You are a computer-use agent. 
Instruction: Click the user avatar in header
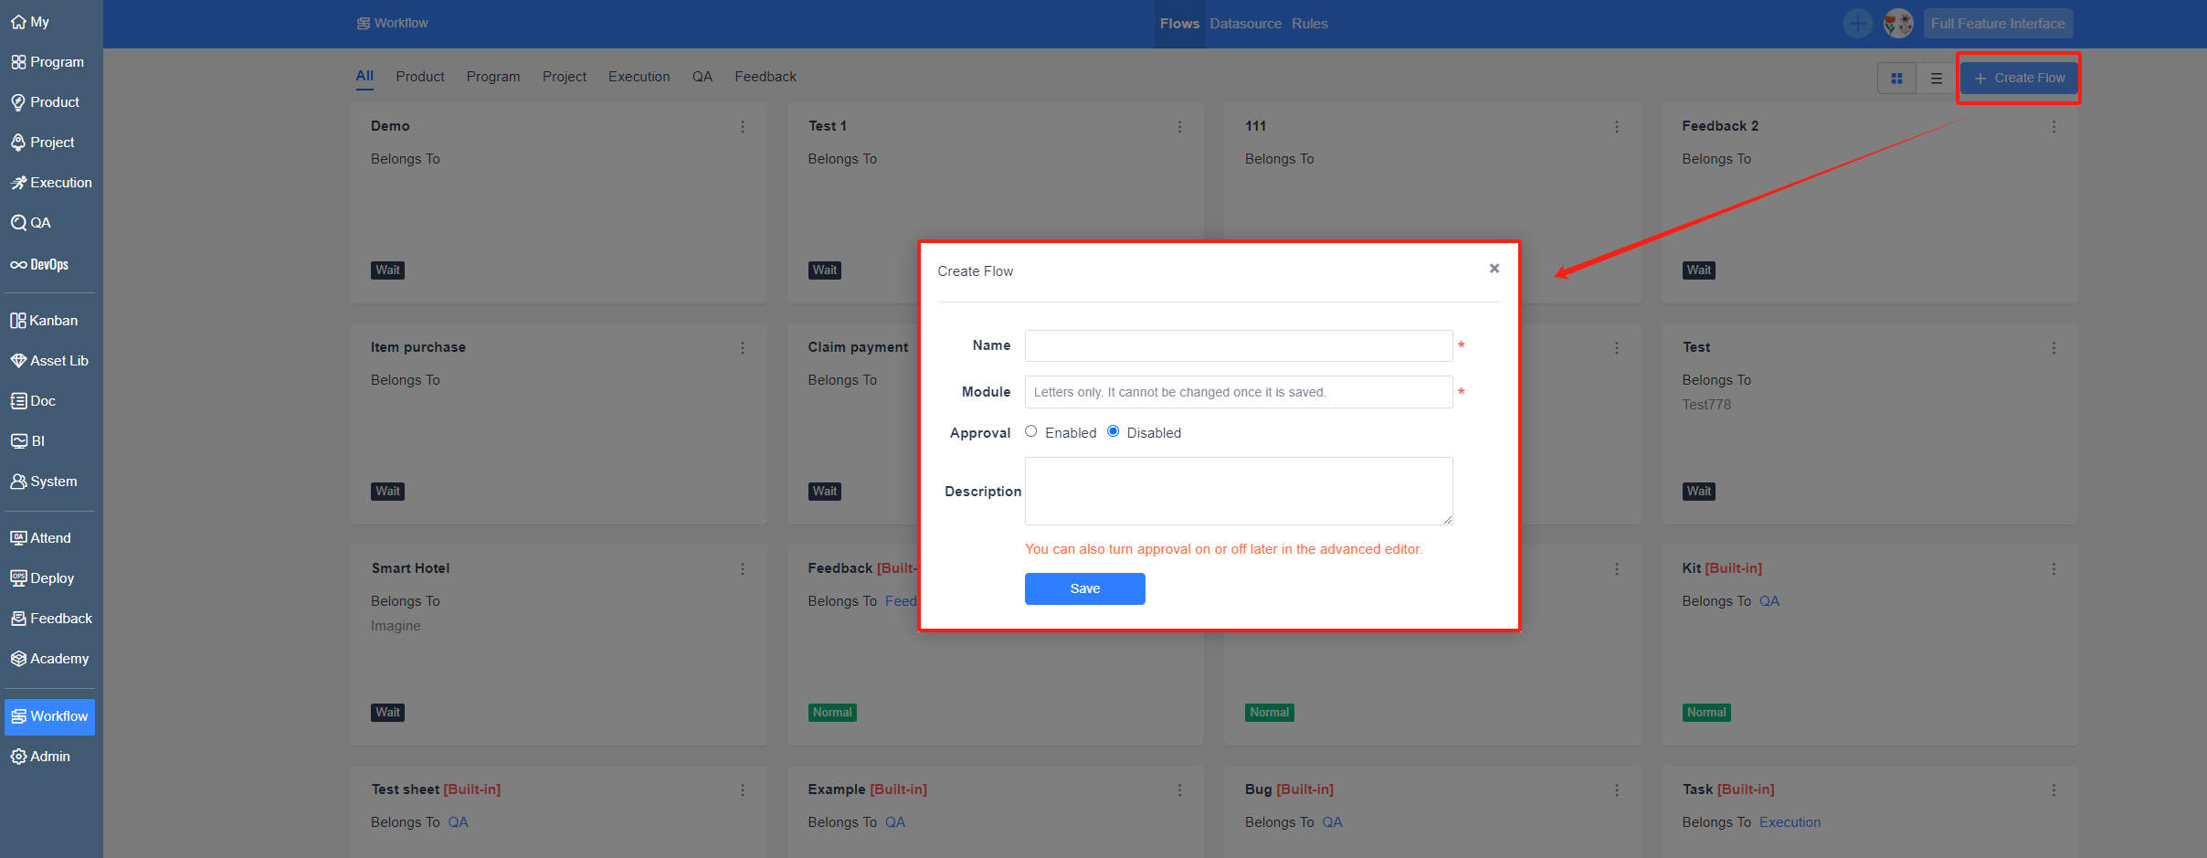click(x=1897, y=24)
